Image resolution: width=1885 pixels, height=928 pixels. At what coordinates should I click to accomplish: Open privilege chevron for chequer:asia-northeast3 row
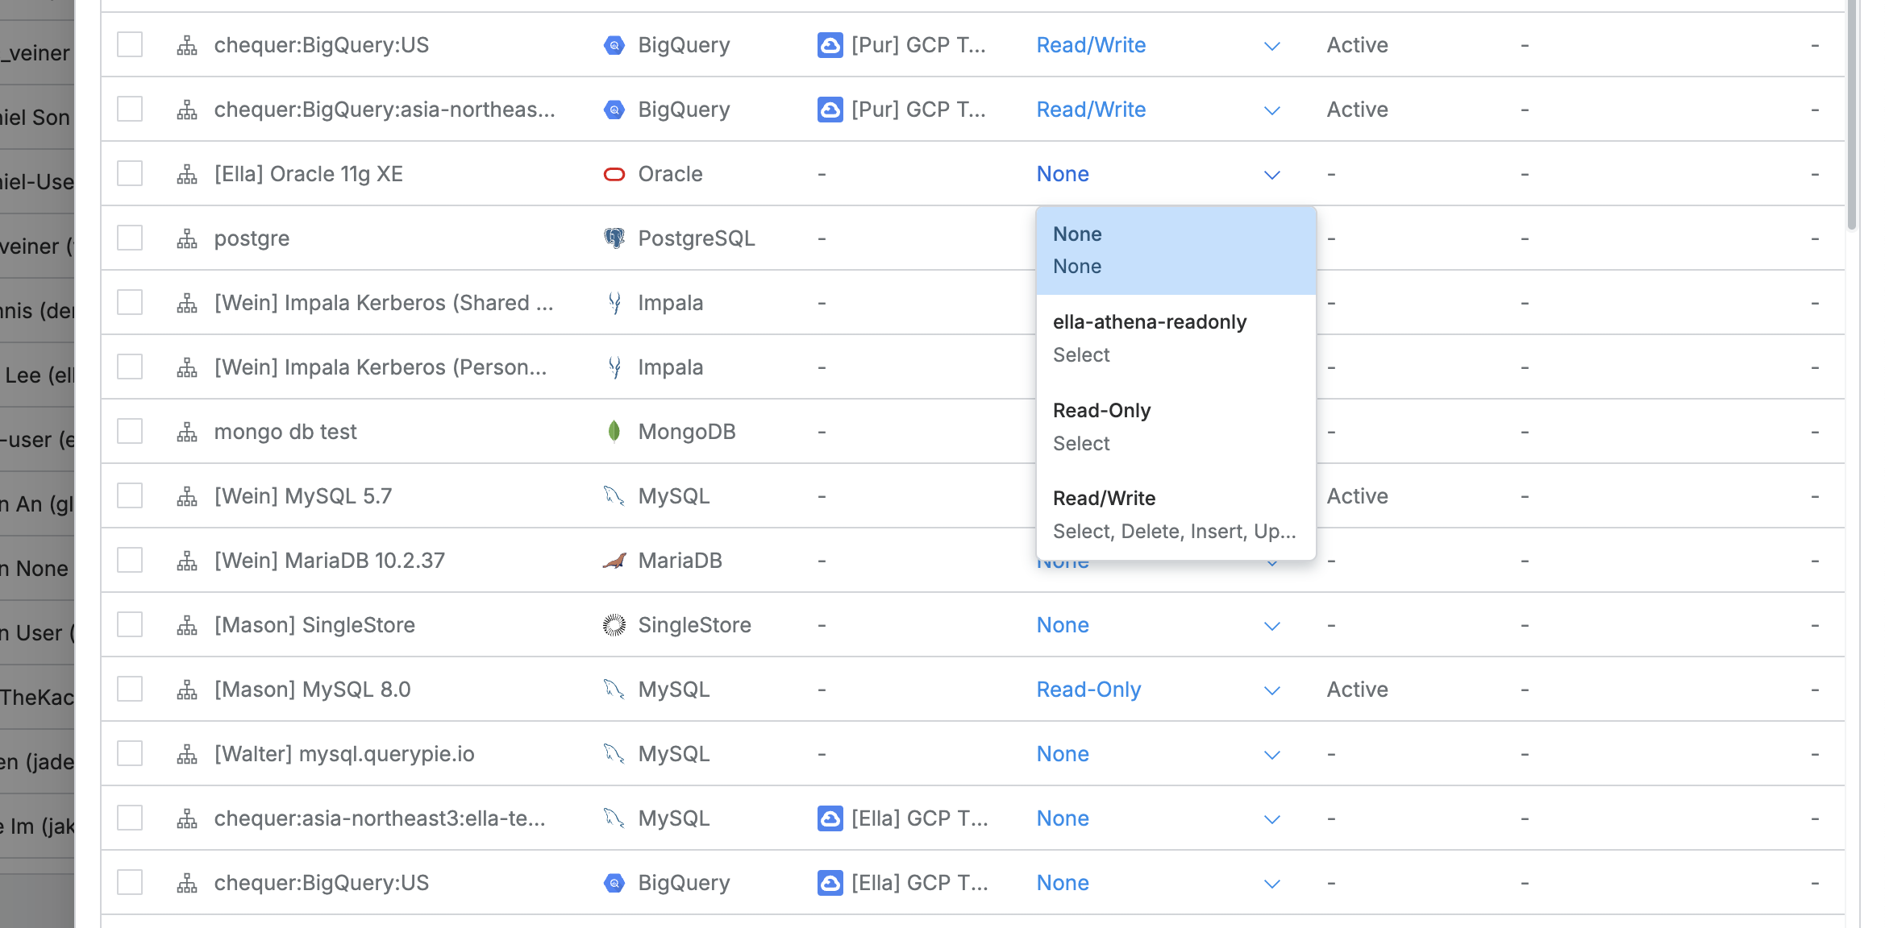tap(1272, 819)
